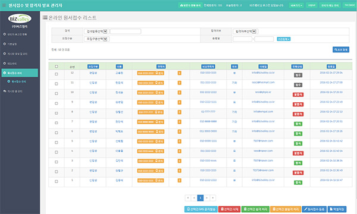Open visitor statistics button in header

190,5
